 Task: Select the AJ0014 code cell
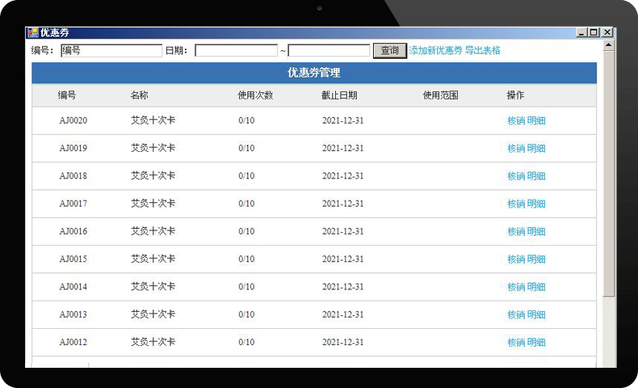point(73,287)
